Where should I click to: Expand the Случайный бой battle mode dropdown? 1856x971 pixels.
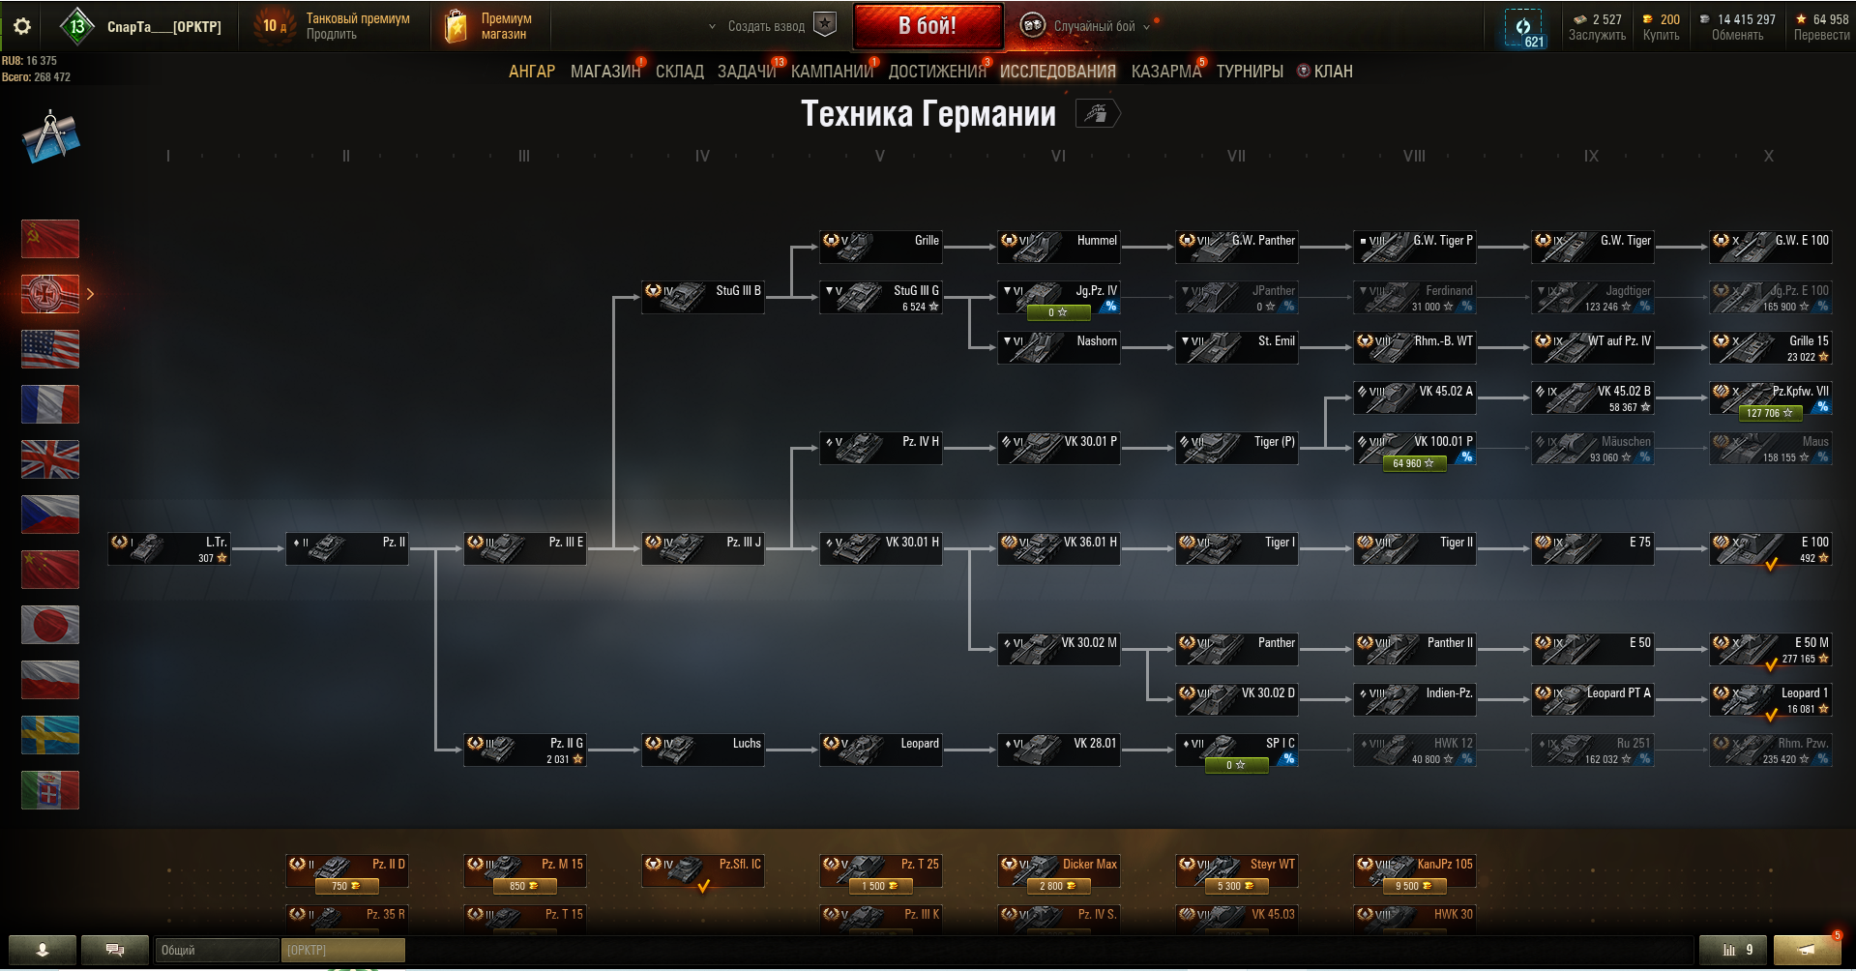pos(1146,27)
